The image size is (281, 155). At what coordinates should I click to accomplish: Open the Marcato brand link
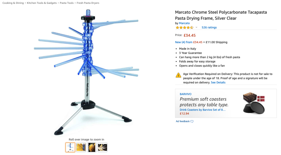pyautogui.click(x=184, y=23)
